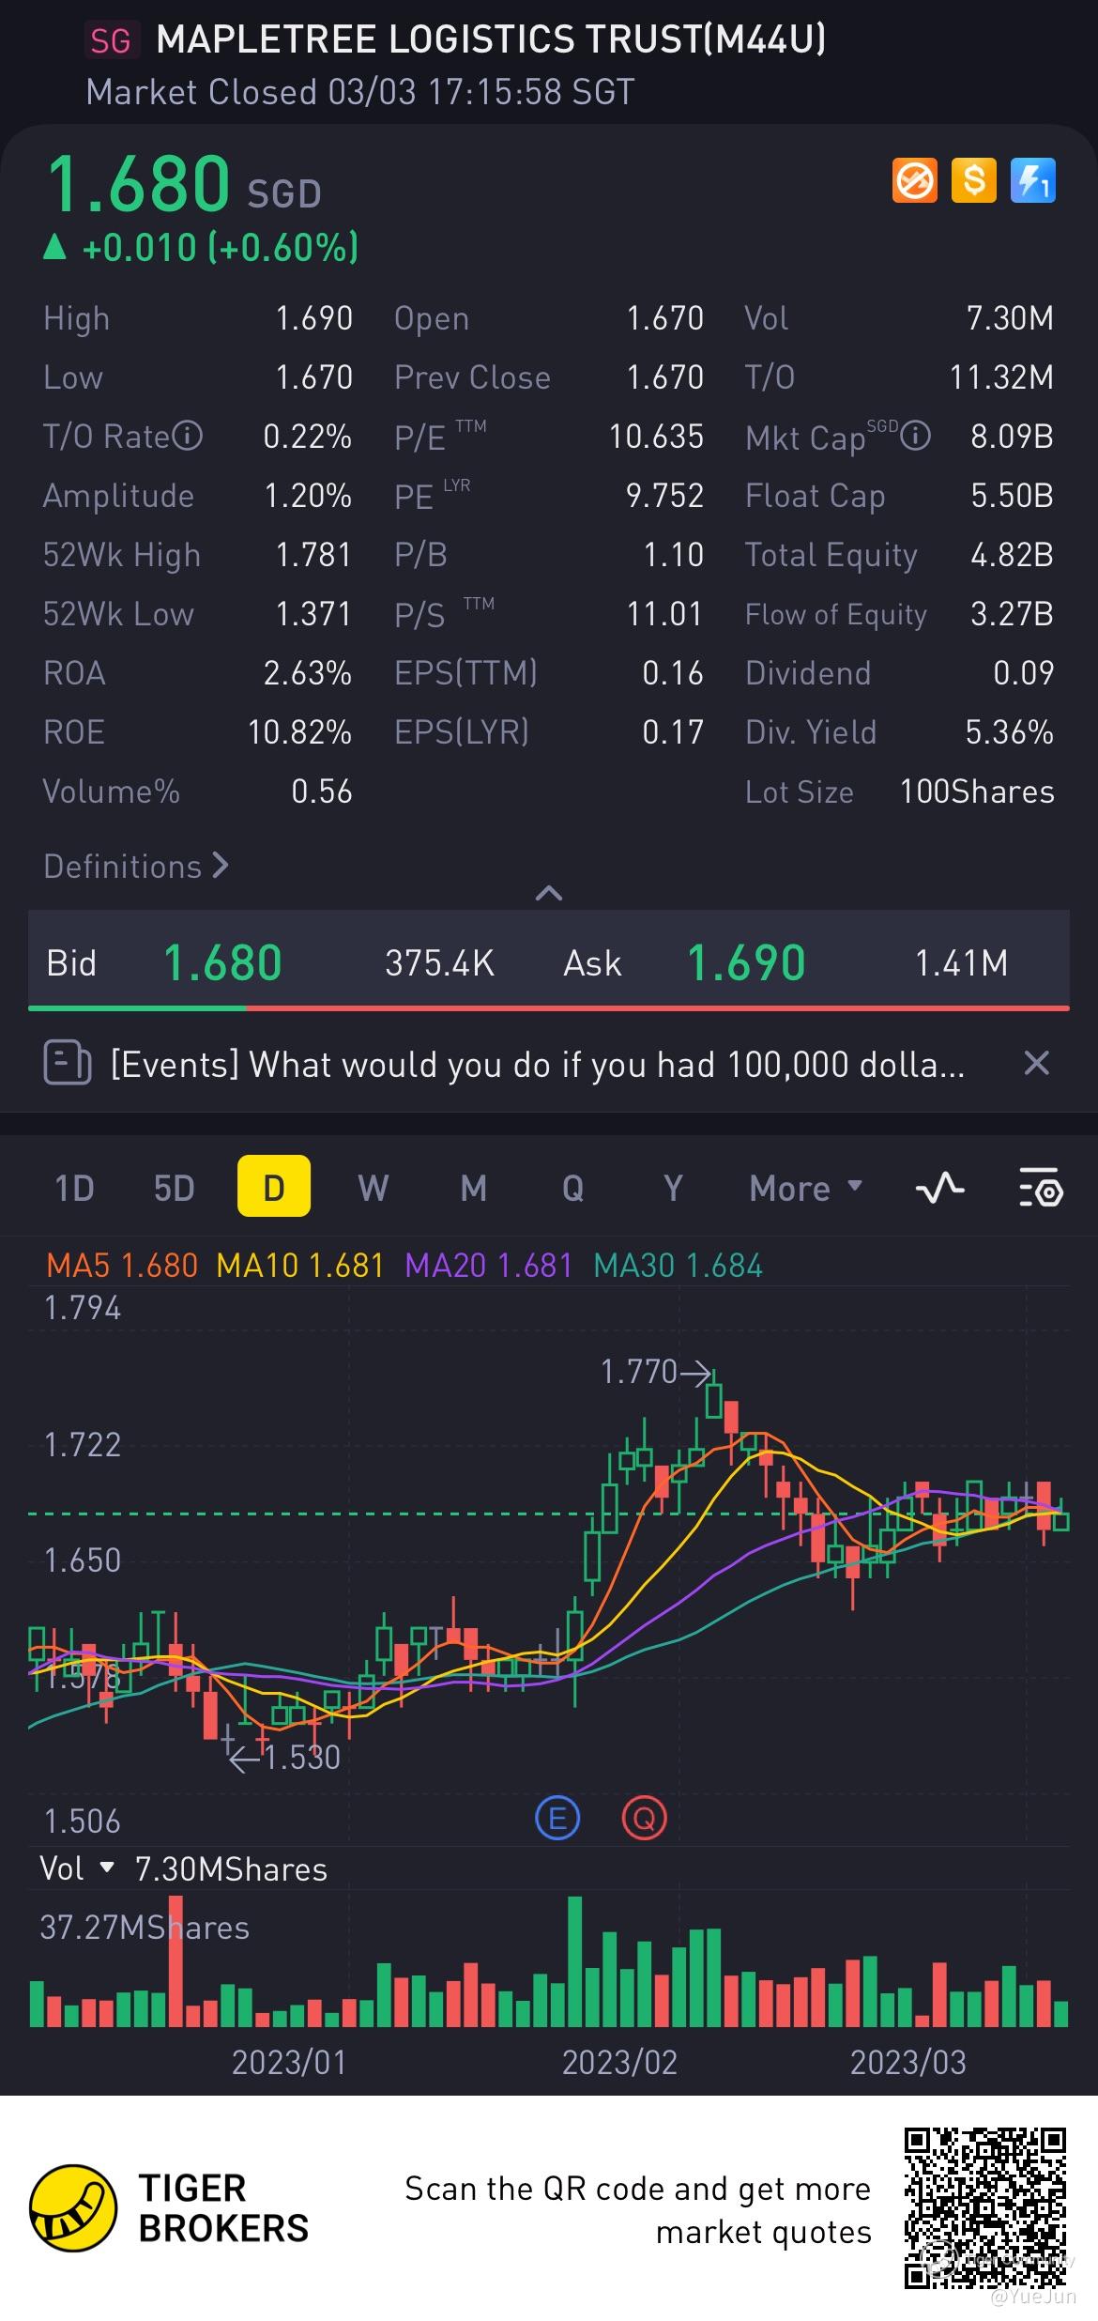
Task: Select the yearly Y chart tab
Action: coord(673,1189)
